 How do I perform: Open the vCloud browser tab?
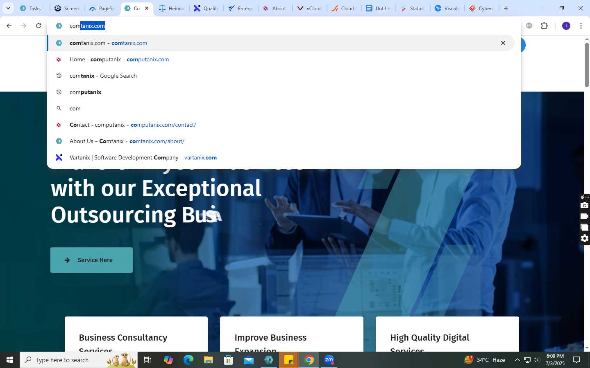(x=309, y=8)
